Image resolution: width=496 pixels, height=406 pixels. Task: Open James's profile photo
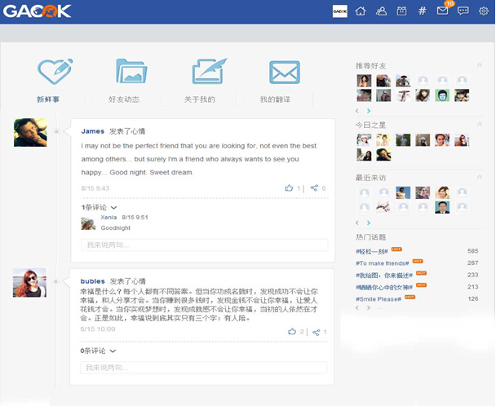[x=30, y=133]
